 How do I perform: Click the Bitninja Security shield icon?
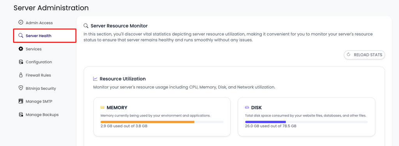tap(21, 88)
